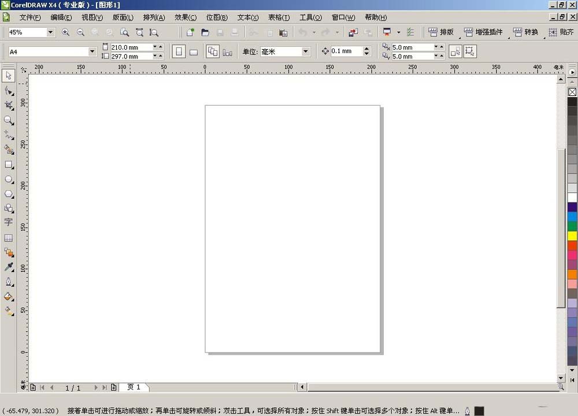This screenshot has height=416, width=578.
Task: Add a page before the first page
Action: 33,387
